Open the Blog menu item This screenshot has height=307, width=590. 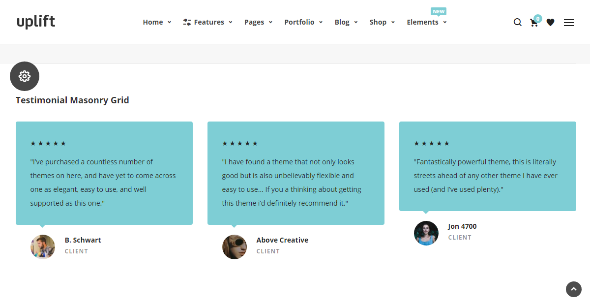point(342,22)
